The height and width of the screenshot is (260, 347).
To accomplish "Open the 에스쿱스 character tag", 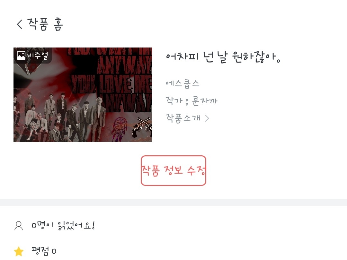I will click(182, 83).
